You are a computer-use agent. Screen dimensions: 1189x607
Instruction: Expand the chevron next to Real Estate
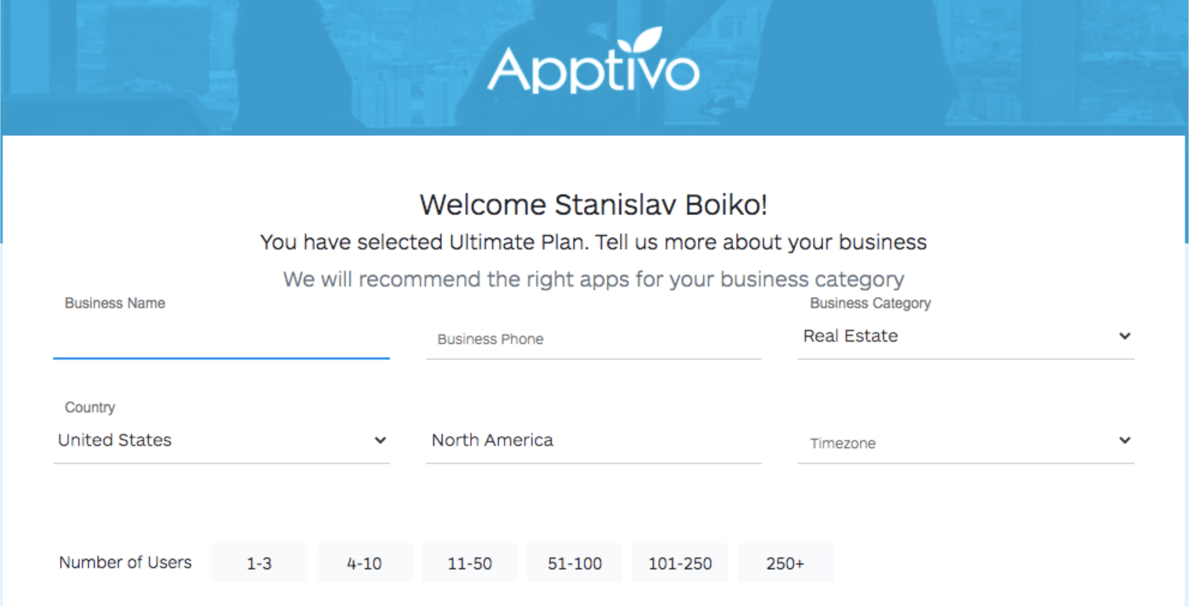point(1125,336)
